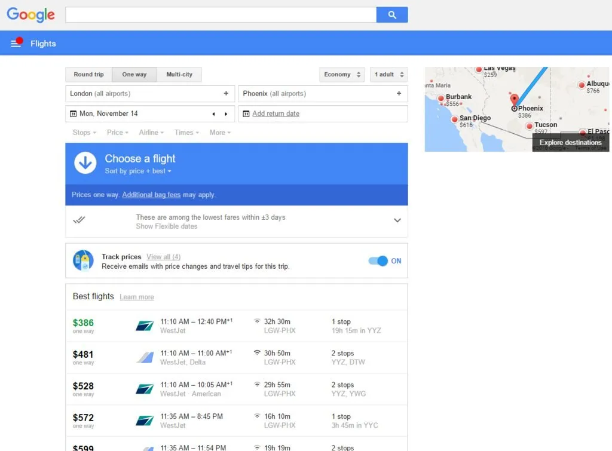Go to previous date using left arrow
Screen dimensions: 612x451
214,114
